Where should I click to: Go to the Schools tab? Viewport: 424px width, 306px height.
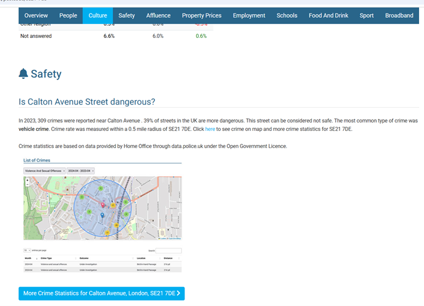coord(287,15)
